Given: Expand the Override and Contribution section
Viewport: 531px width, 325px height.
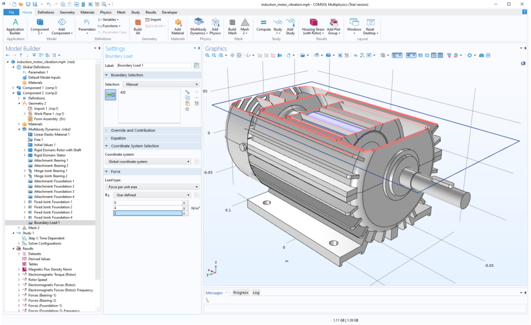Looking at the screenshot, I should coord(152,130).
